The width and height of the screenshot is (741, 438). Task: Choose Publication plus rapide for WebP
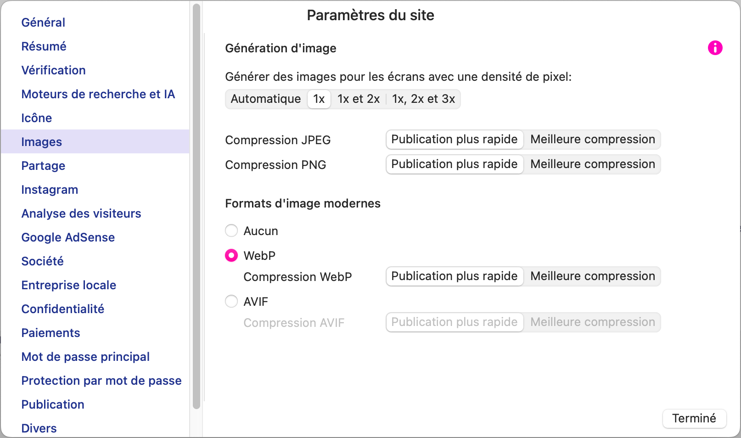point(455,276)
